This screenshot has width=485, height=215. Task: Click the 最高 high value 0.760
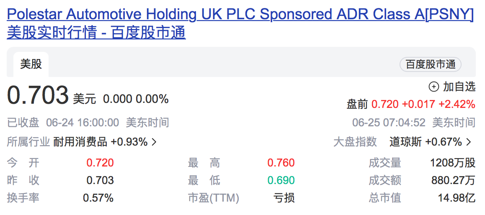pos(281,163)
